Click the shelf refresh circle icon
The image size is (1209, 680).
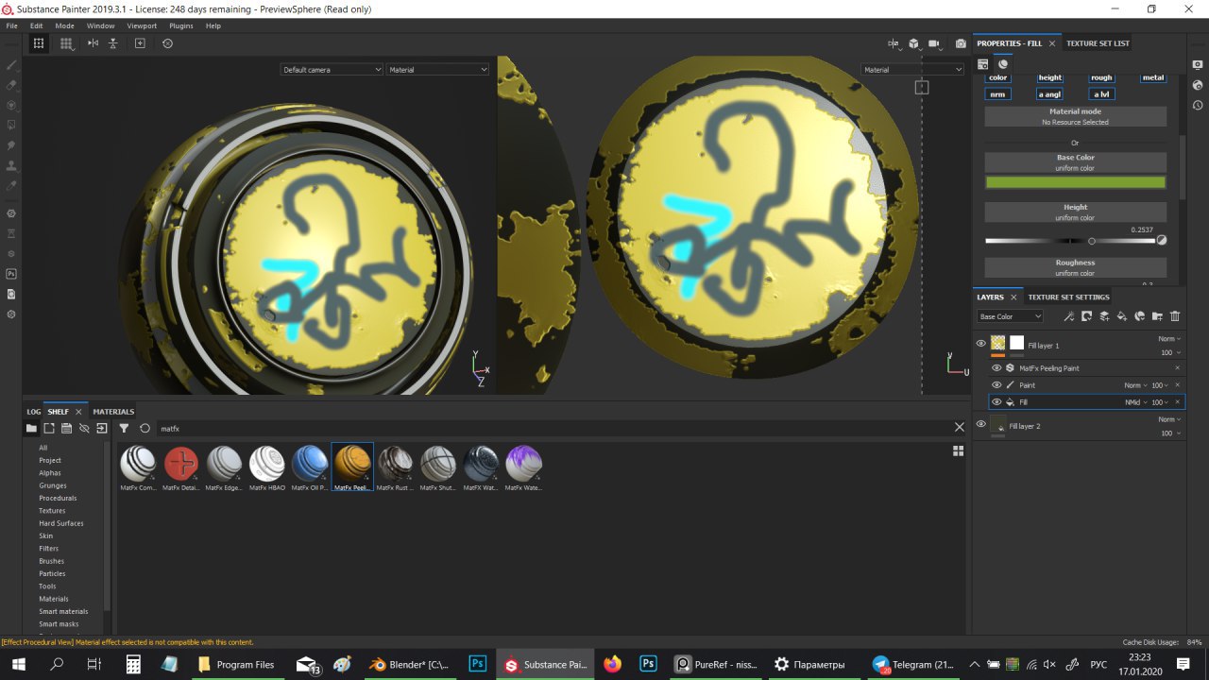[145, 428]
